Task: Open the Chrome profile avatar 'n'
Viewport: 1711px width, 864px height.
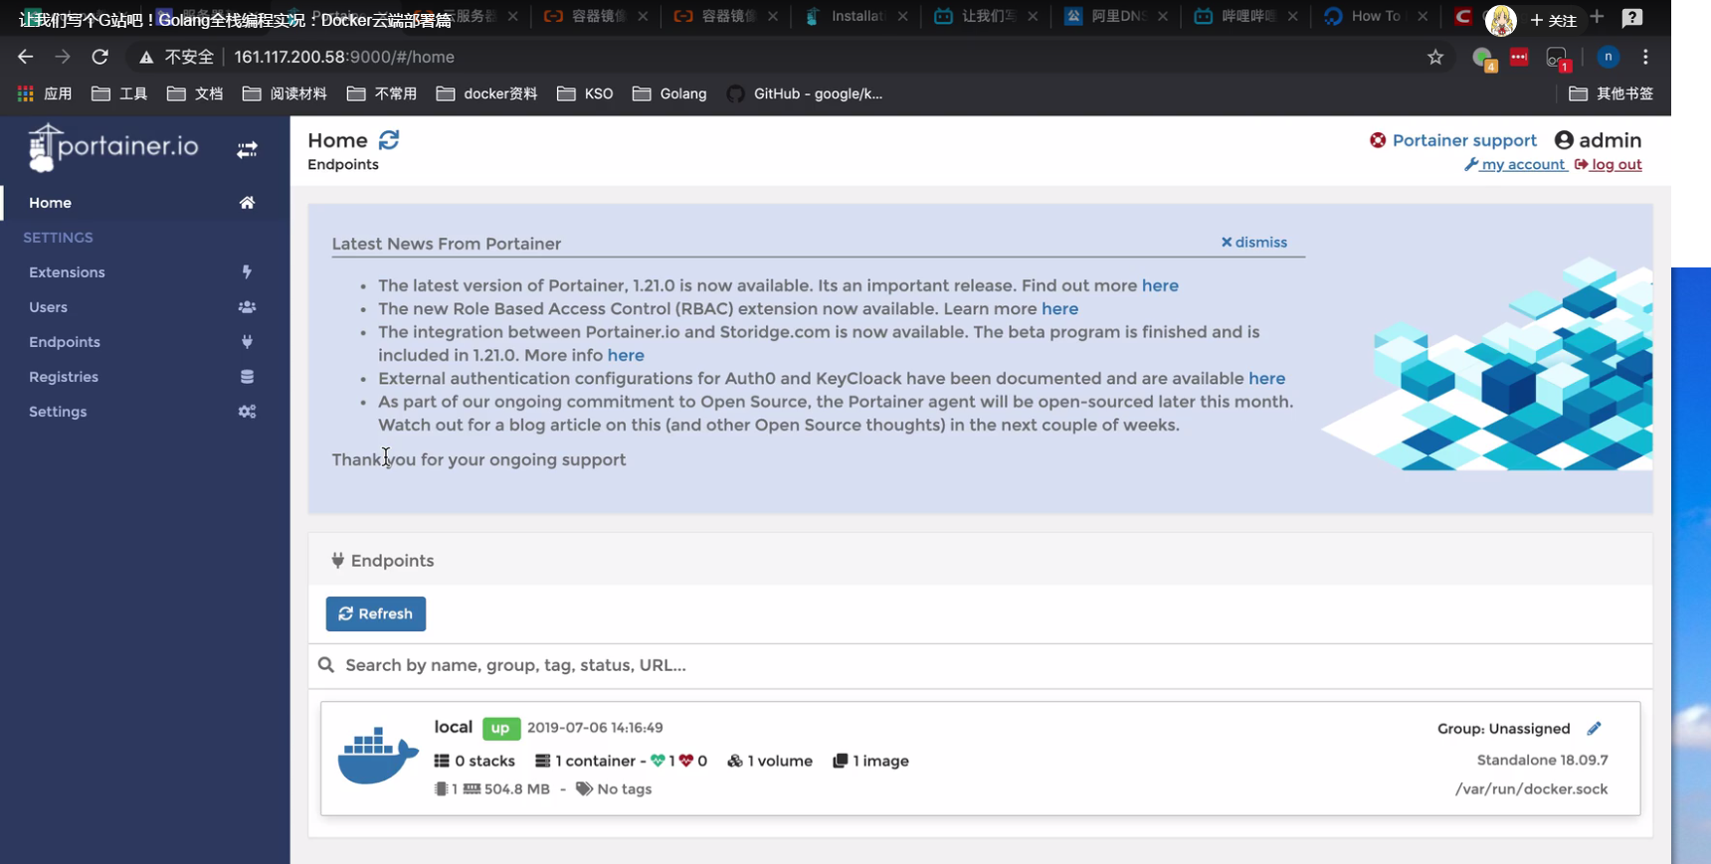Action: pos(1608,58)
